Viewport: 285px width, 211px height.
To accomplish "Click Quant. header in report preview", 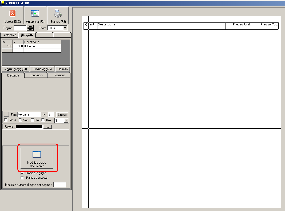I will [90, 24].
